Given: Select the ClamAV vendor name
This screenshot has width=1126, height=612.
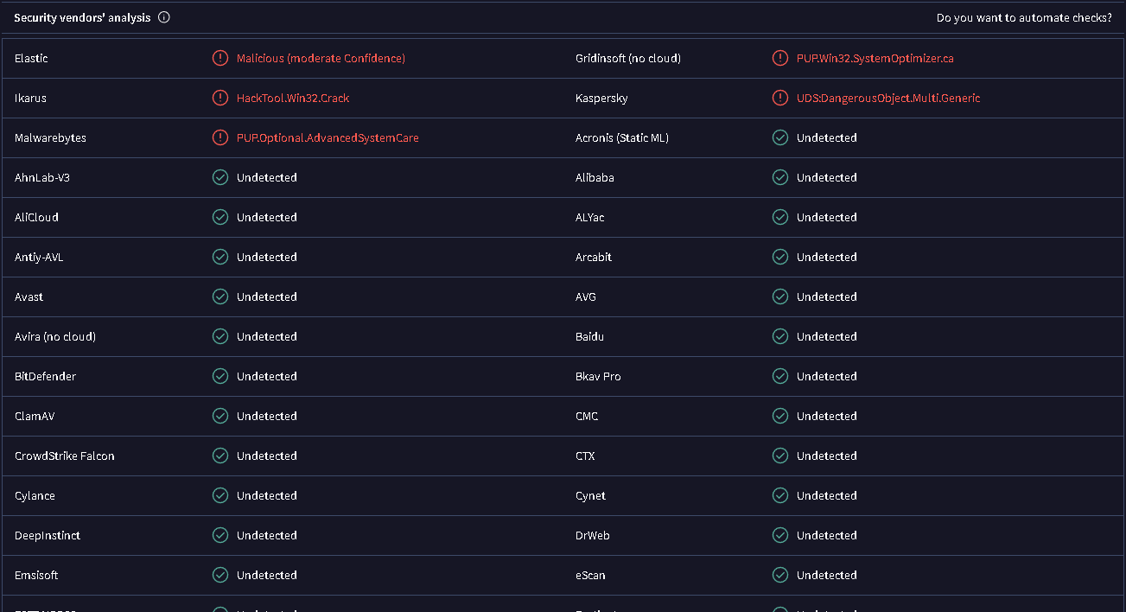Looking at the screenshot, I should (35, 416).
